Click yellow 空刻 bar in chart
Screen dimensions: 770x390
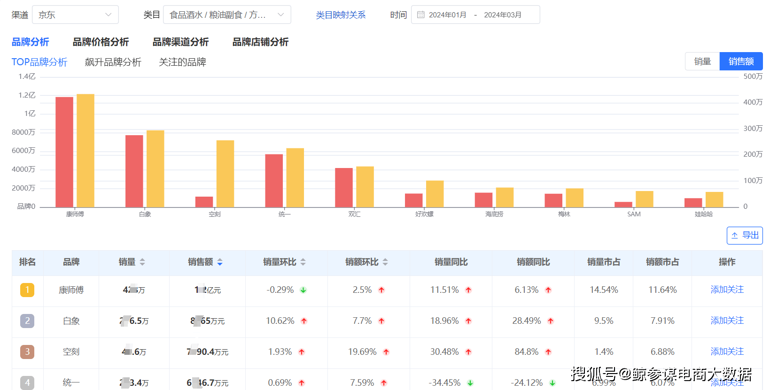tap(225, 174)
